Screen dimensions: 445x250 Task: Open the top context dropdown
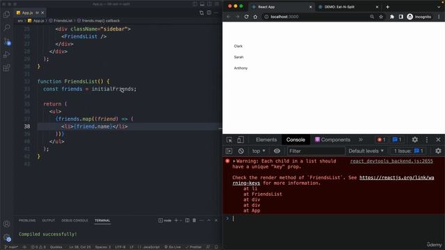click(x=259, y=151)
